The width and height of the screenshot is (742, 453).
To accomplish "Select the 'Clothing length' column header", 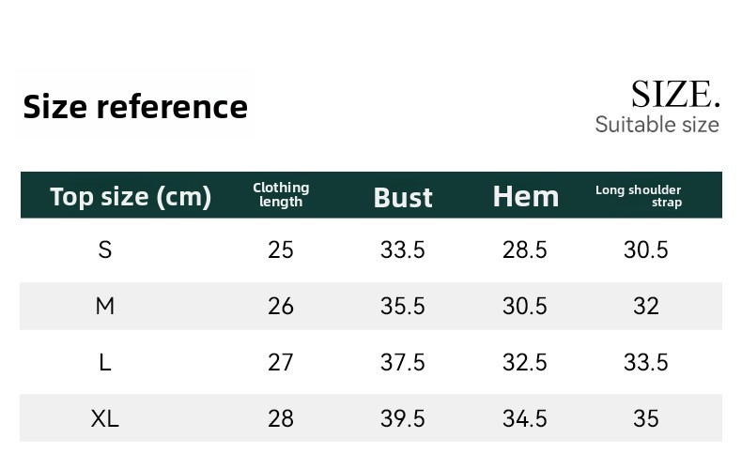I will pyautogui.click(x=281, y=195).
